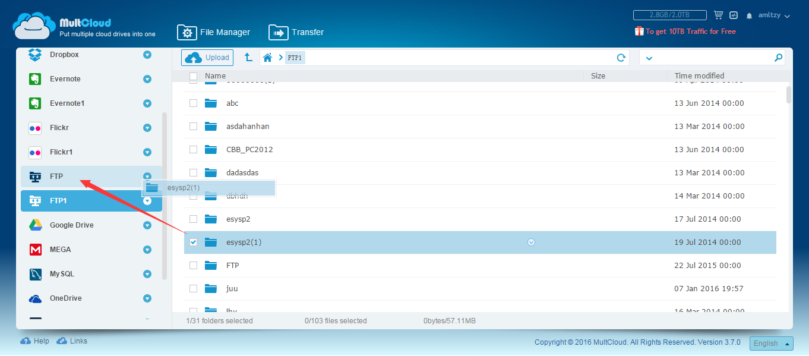The height and width of the screenshot is (356, 809).
Task: Expand the search box dropdown chevron
Action: pyautogui.click(x=649, y=58)
